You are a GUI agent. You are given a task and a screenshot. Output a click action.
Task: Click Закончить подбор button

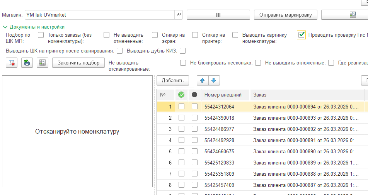[x=78, y=63]
